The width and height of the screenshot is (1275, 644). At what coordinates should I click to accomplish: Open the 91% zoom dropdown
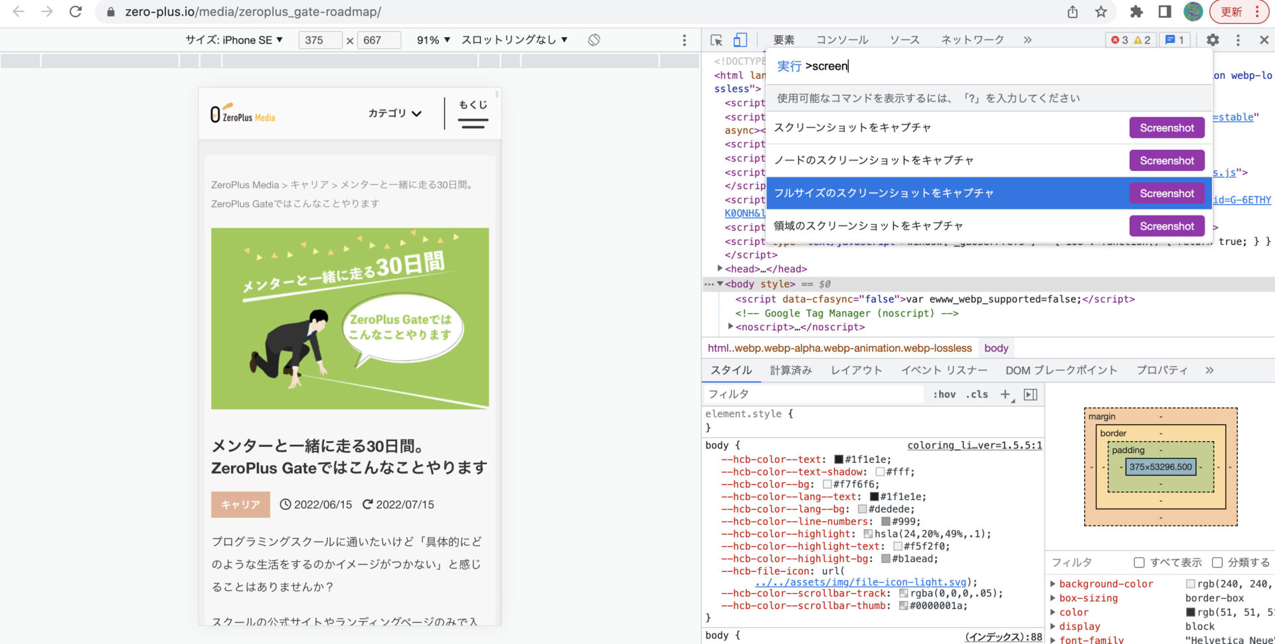pos(433,40)
